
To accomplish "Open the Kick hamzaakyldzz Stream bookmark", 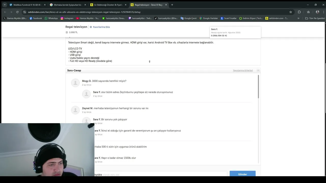I will click(114, 18).
